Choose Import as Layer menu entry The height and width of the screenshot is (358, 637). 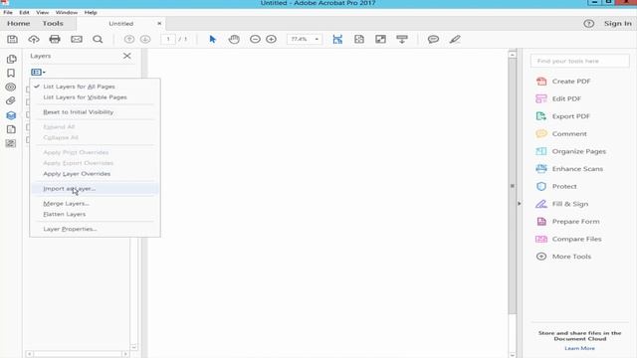tap(95, 188)
